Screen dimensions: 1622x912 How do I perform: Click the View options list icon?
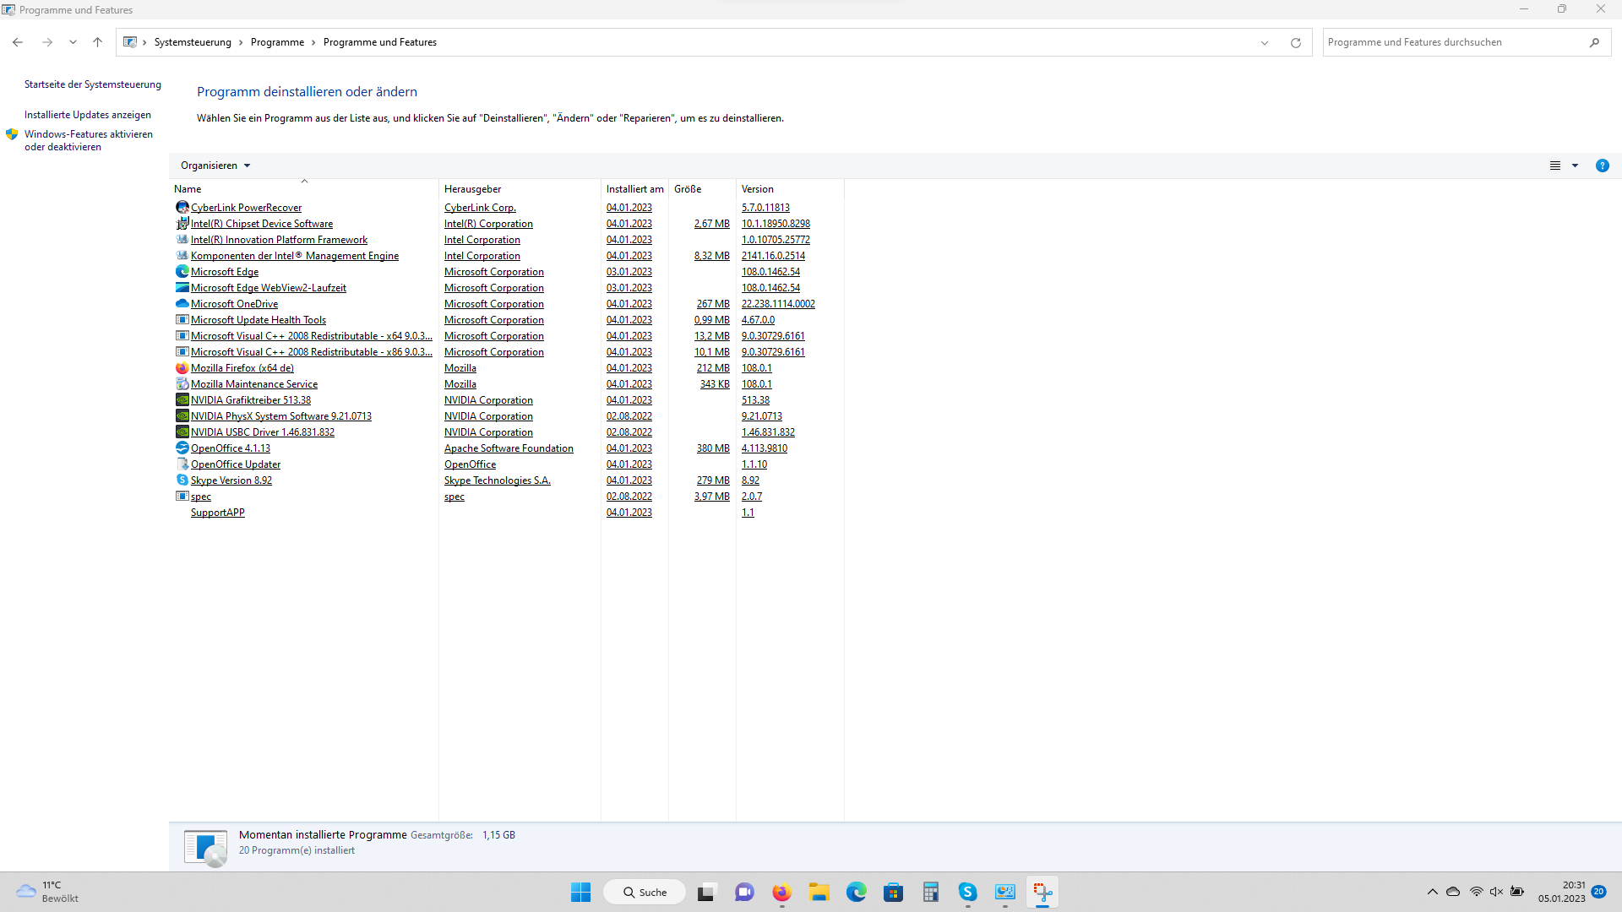tap(1554, 166)
